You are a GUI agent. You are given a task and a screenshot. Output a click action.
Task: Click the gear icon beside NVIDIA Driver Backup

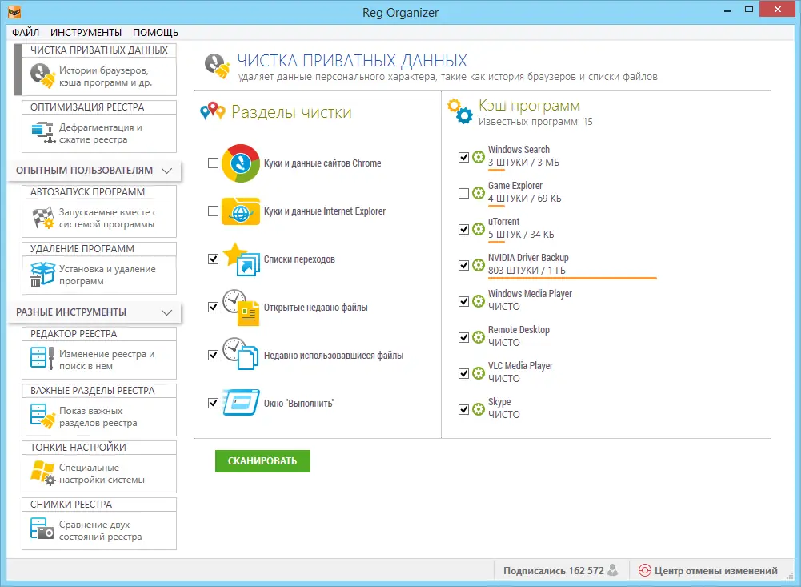[479, 265]
